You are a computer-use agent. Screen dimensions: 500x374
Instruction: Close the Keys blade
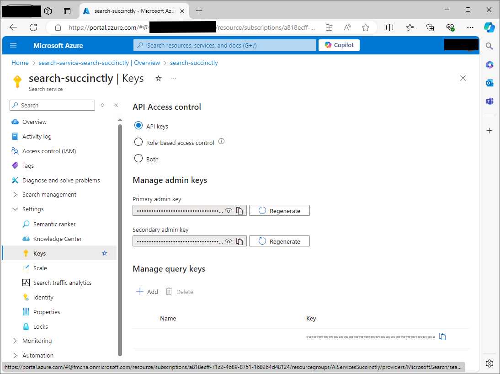pos(463,79)
